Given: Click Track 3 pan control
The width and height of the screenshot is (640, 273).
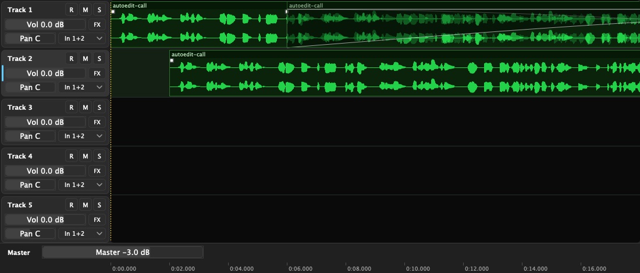Looking at the screenshot, I should coord(30,136).
